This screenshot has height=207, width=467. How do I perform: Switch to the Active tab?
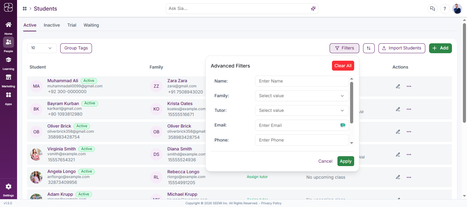pos(30,25)
